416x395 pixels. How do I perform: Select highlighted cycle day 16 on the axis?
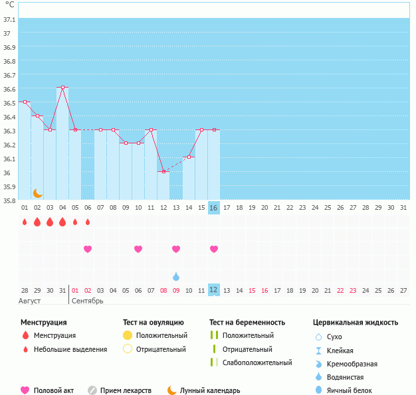click(213, 208)
